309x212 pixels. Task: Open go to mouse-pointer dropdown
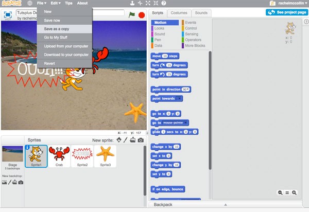(x=175, y=123)
